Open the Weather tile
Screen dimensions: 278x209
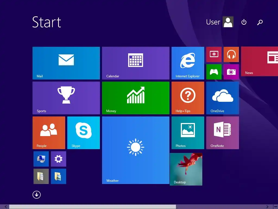(x=136, y=150)
